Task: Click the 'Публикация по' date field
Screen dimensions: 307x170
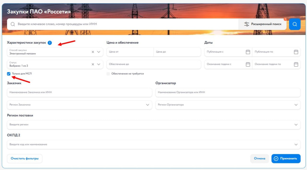Action: (x=276, y=52)
